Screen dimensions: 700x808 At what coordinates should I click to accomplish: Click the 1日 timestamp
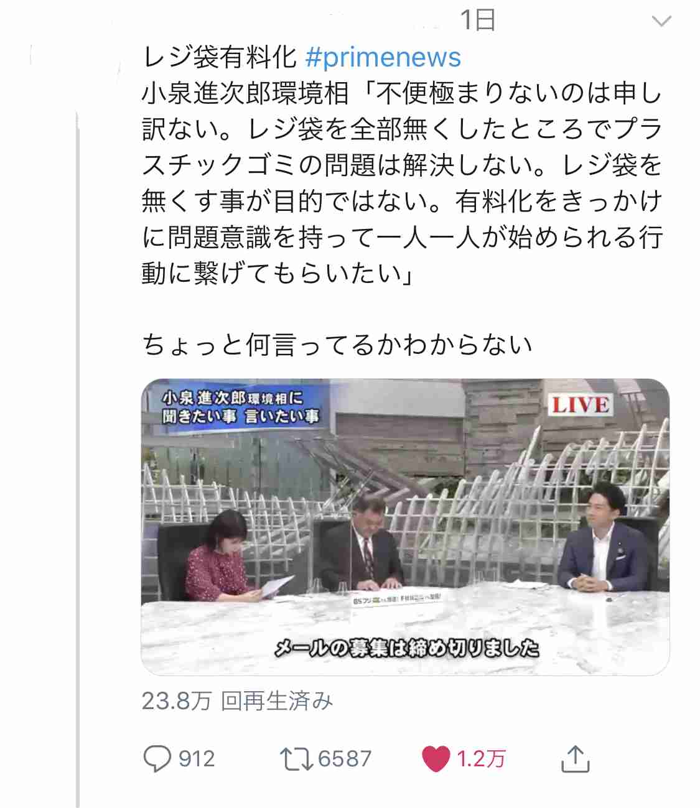[478, 21]
